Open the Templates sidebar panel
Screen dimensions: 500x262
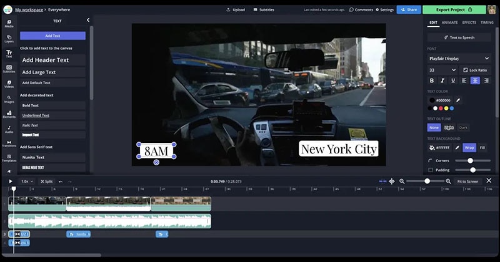[9, 158]
